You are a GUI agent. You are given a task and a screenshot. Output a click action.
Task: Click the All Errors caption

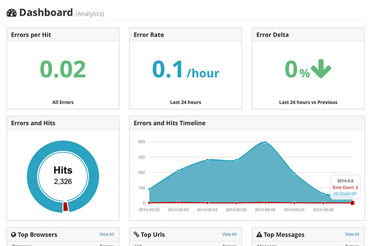pyautogui.click(x=63, y=102)
